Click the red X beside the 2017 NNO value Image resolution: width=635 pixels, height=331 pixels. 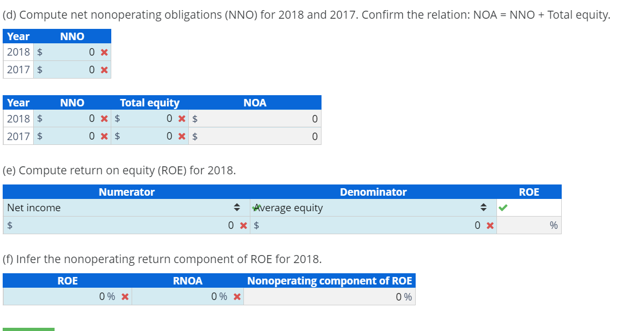[x=105, y=70]
